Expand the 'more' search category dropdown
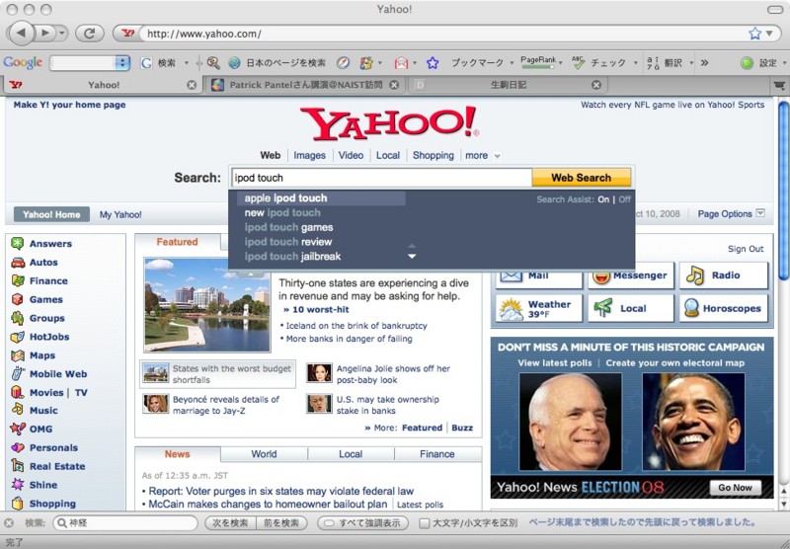This screenshot has height=549, width=790. [498, 156]
